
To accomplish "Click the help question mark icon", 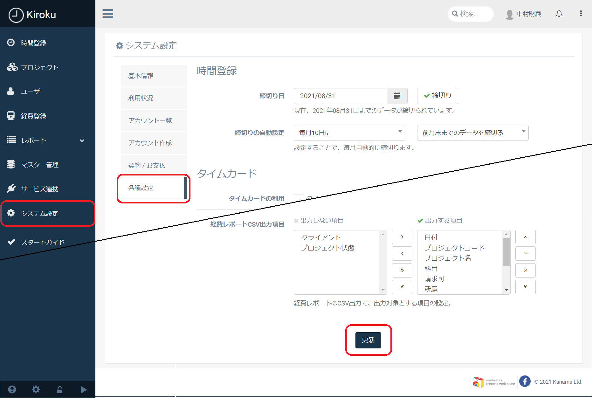I will 12,389.
